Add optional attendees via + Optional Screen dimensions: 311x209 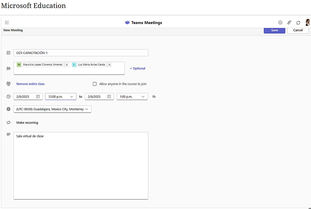point(137,68)
